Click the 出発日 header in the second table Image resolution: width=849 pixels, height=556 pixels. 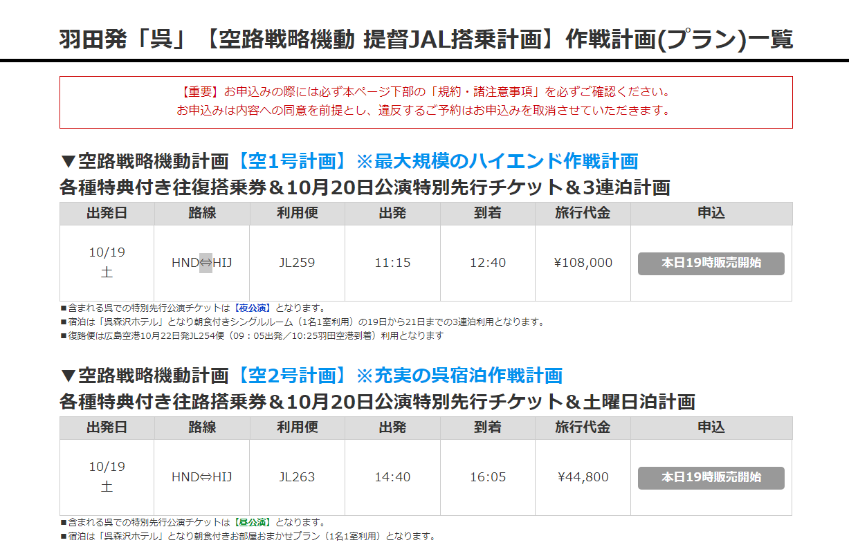(x=107, y=427)
